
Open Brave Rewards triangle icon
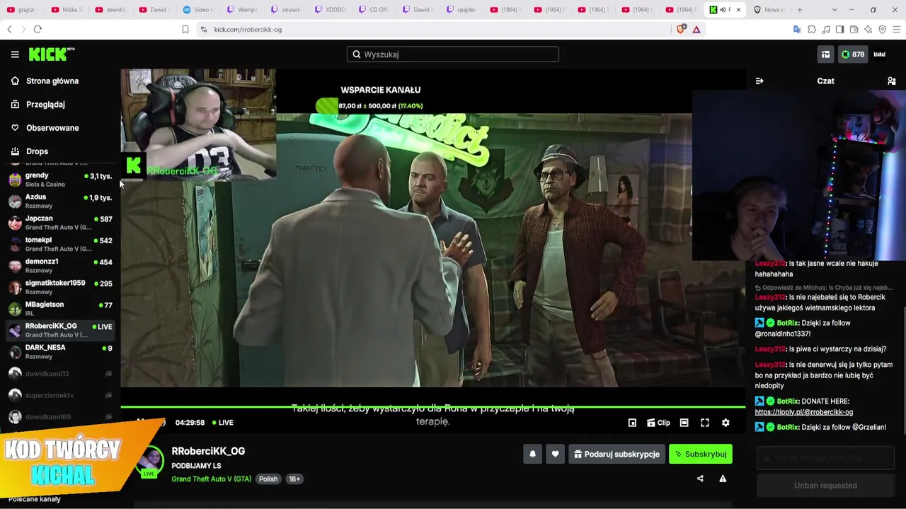696,30
